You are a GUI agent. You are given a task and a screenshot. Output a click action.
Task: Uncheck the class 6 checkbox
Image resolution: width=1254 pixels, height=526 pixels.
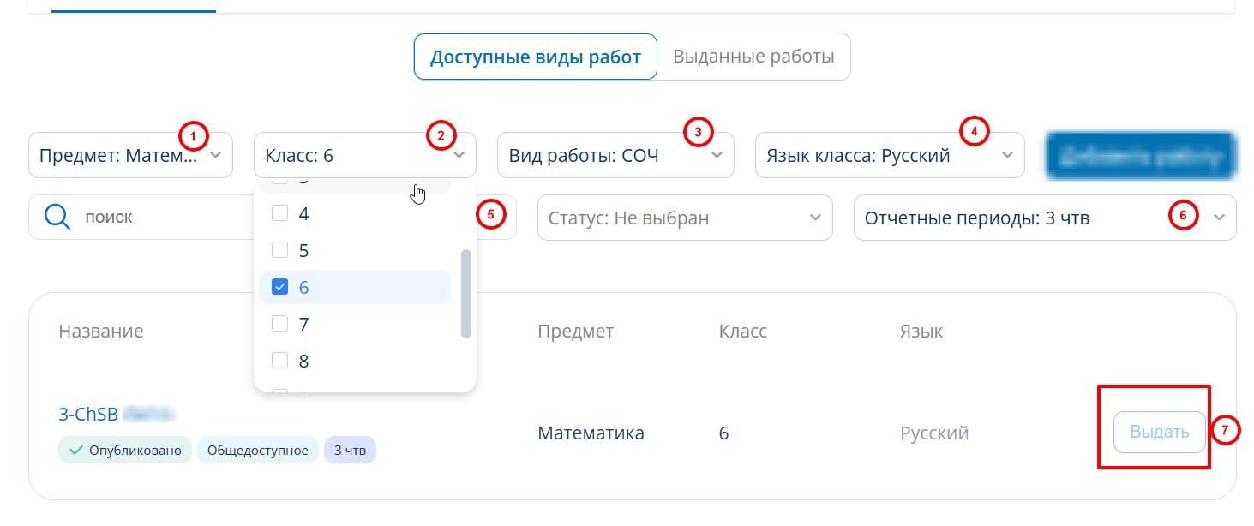pyautogui.click(x=279, y=287)
